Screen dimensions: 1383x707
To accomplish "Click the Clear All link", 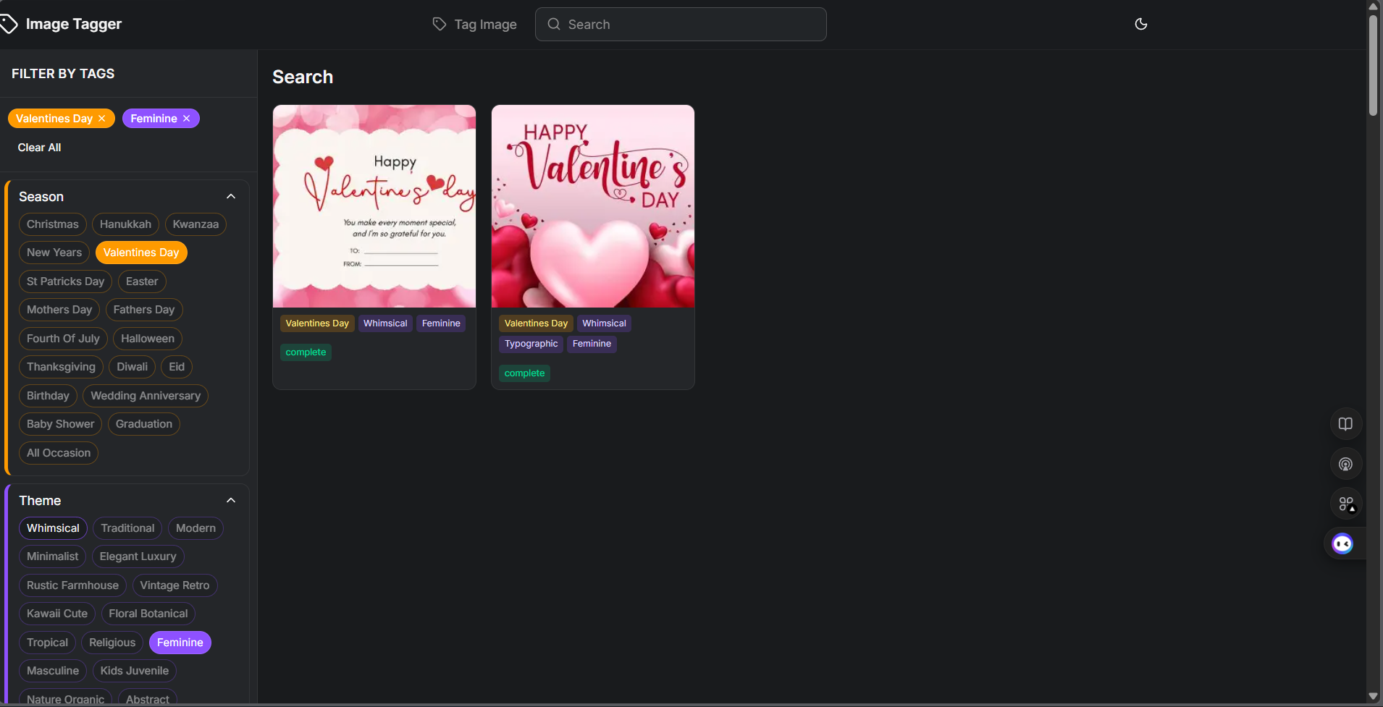I will coord(39,147).
